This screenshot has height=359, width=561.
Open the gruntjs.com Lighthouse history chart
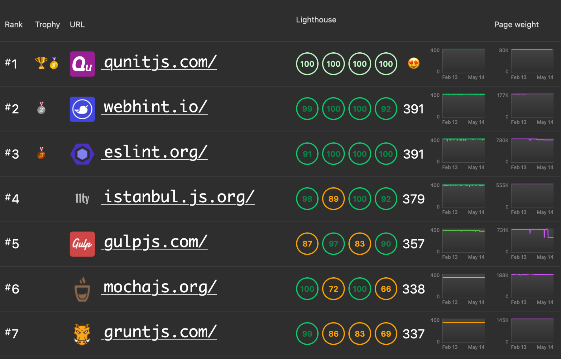click(x=463, y=331)
